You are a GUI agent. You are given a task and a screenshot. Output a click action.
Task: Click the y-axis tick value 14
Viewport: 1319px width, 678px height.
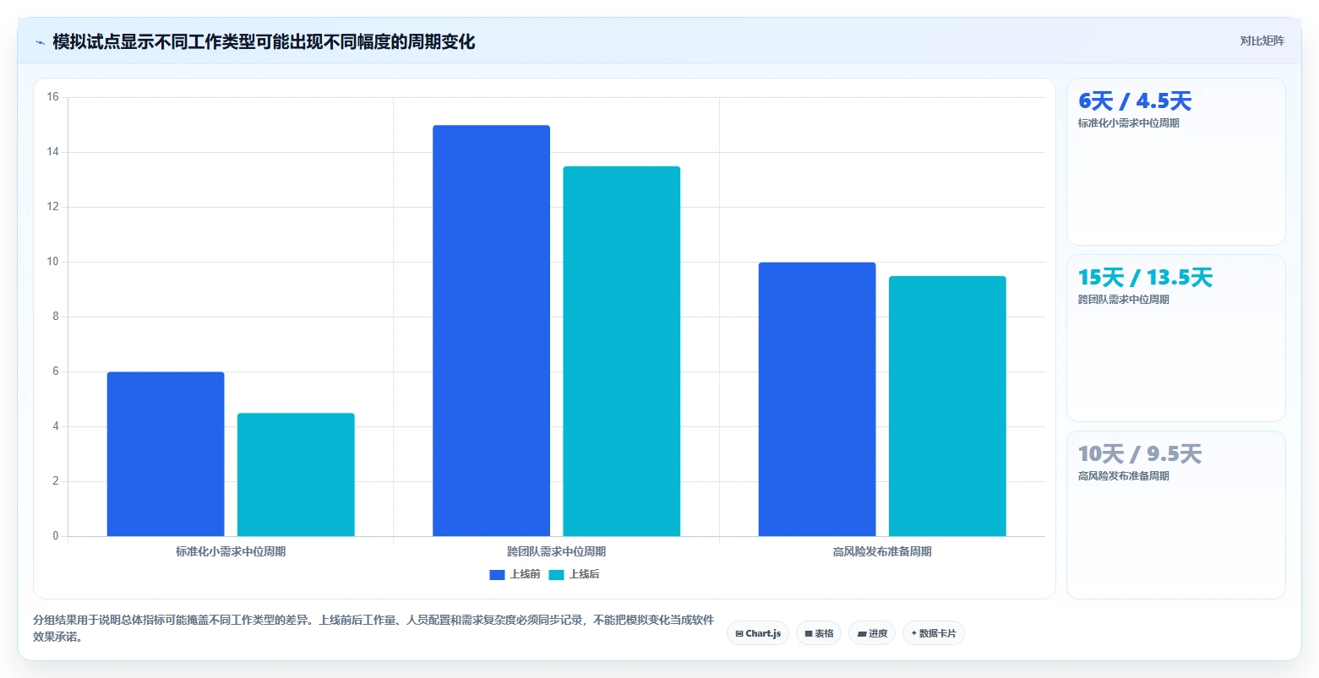click(x=53, y=152)
